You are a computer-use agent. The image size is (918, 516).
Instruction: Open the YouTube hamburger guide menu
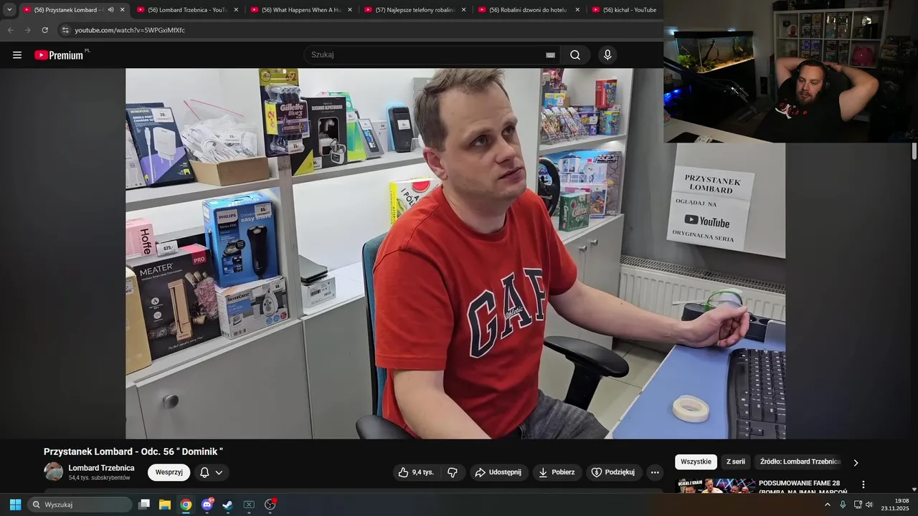pyautogui.click(x=17, y=55)
